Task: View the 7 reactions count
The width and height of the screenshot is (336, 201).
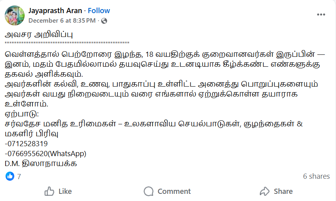Action: [x=19, y=176]
